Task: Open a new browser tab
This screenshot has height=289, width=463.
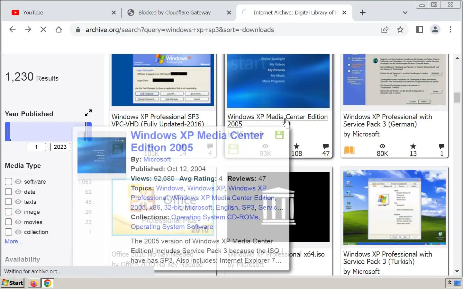Action: (x=363, y=13)
